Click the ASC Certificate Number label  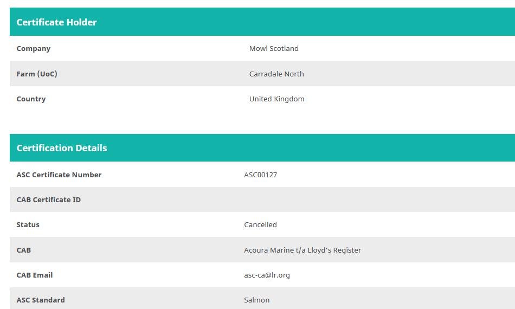click(x=59, y=175)
